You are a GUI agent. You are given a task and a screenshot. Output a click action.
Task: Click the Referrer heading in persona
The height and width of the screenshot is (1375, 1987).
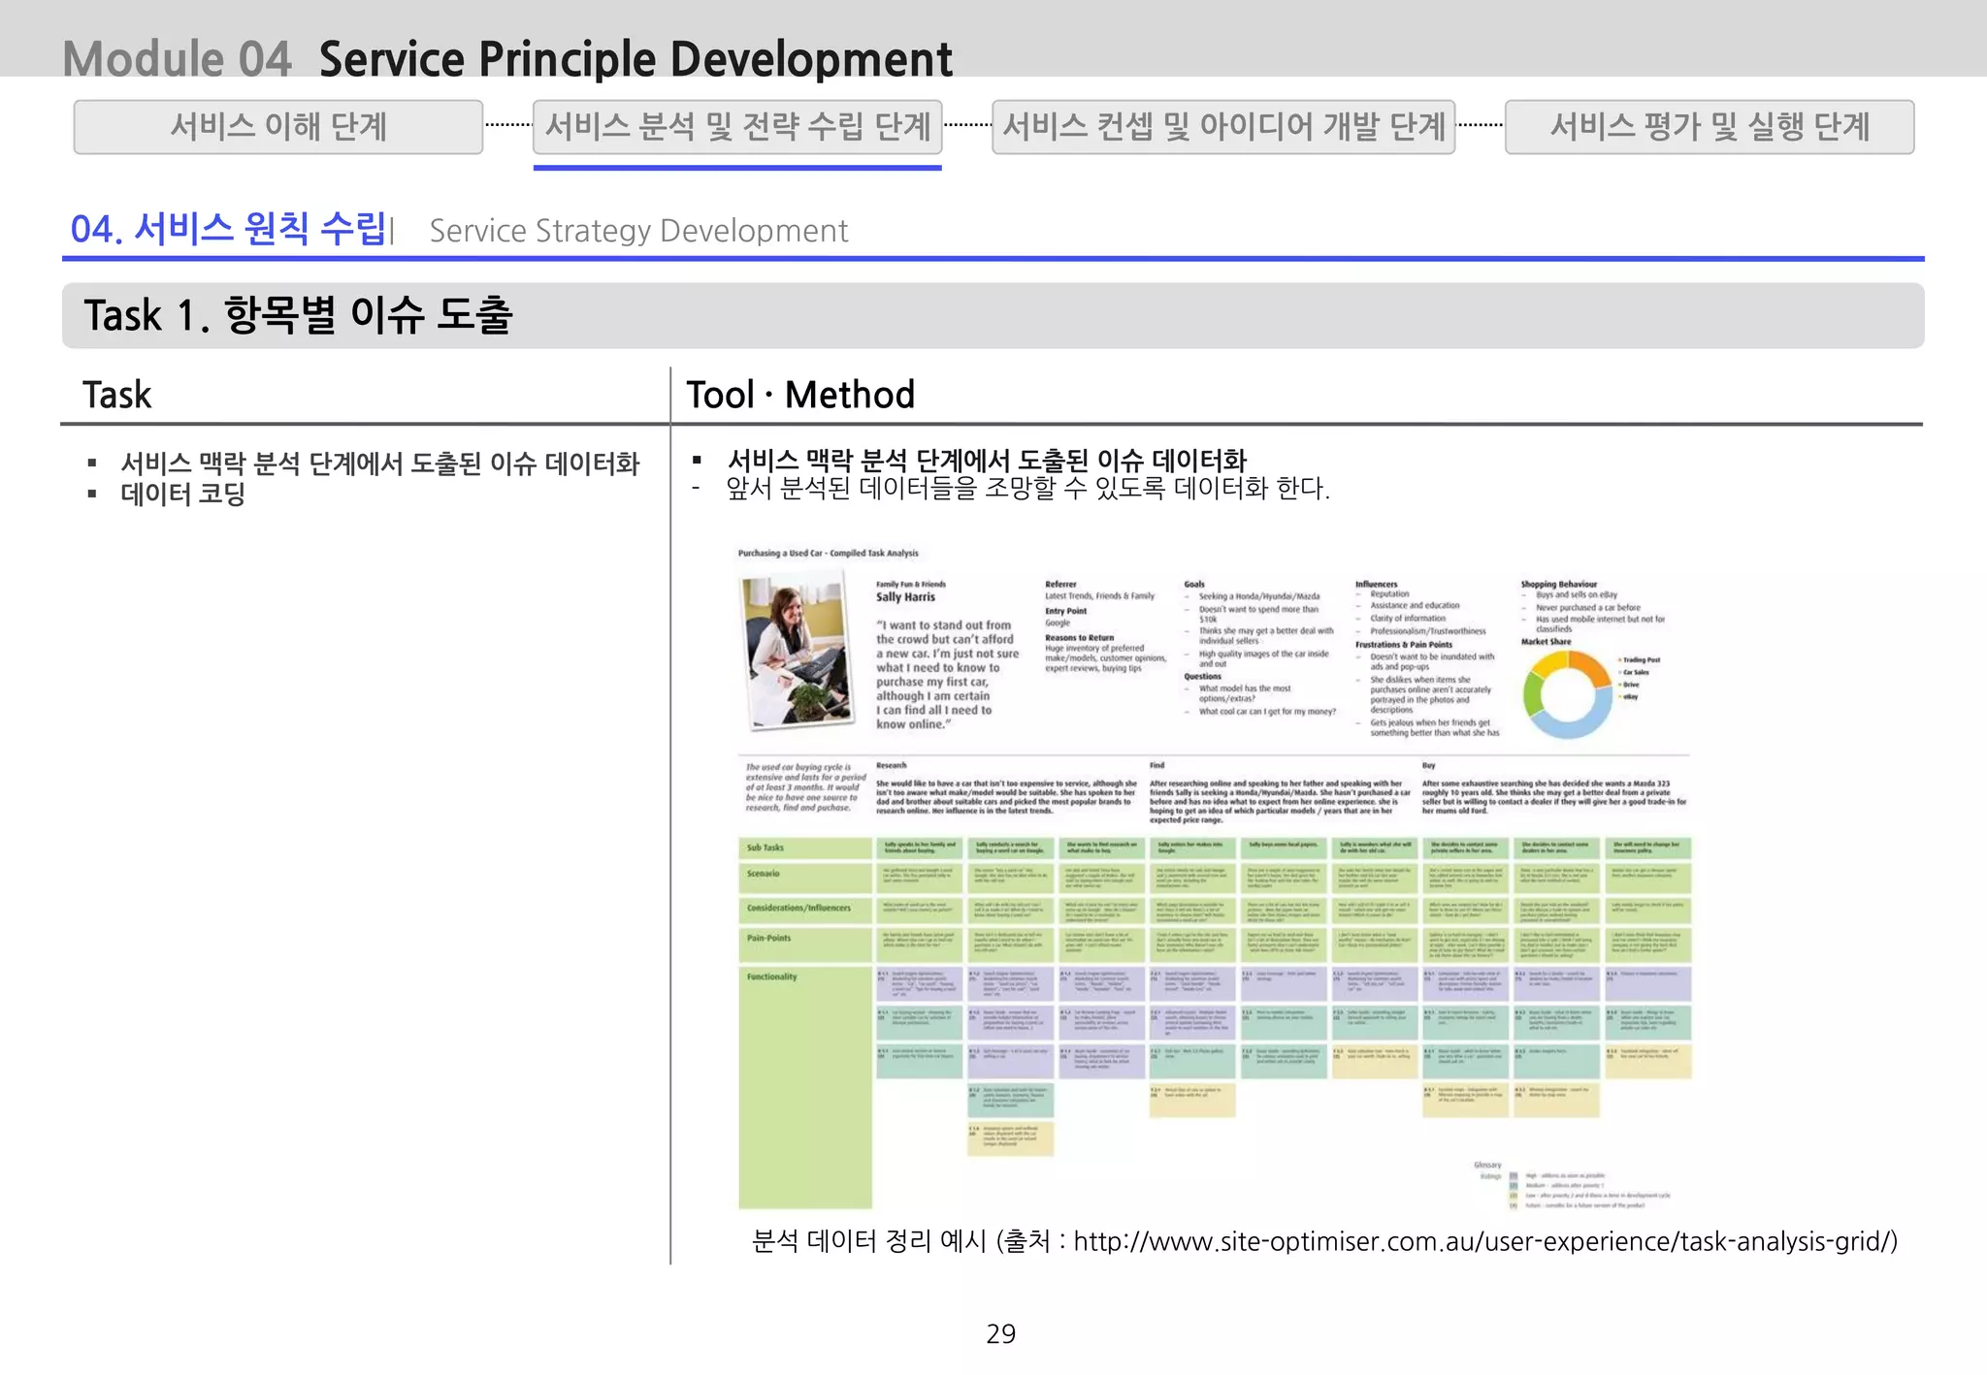point(1060,585)
